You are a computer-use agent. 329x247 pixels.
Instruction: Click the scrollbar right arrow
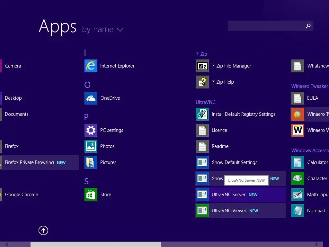(x=316, y=244)
